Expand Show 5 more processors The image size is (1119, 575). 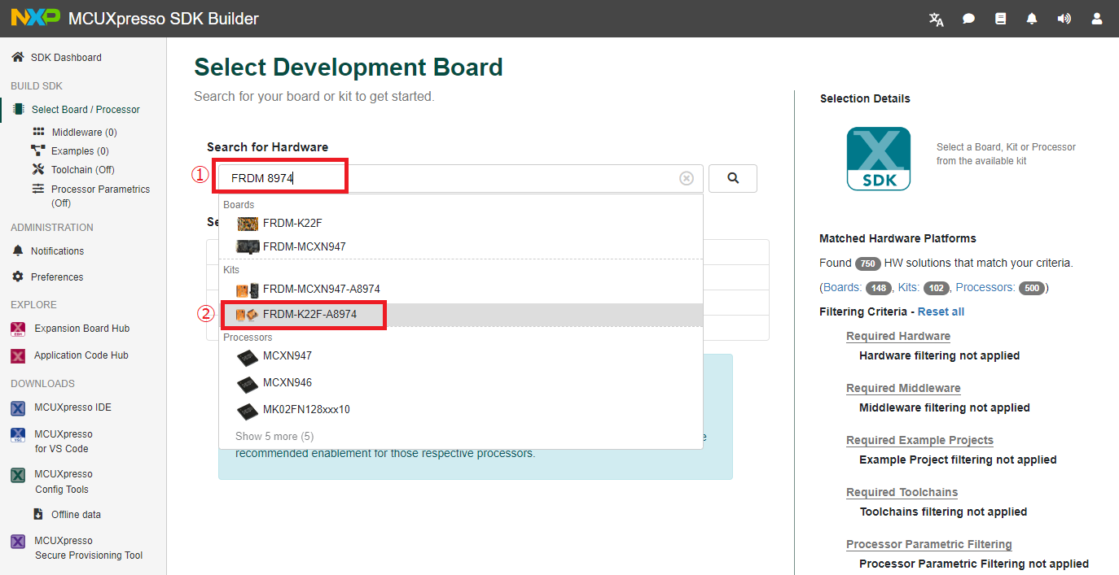pyautogui.click(x=274, y=437)
